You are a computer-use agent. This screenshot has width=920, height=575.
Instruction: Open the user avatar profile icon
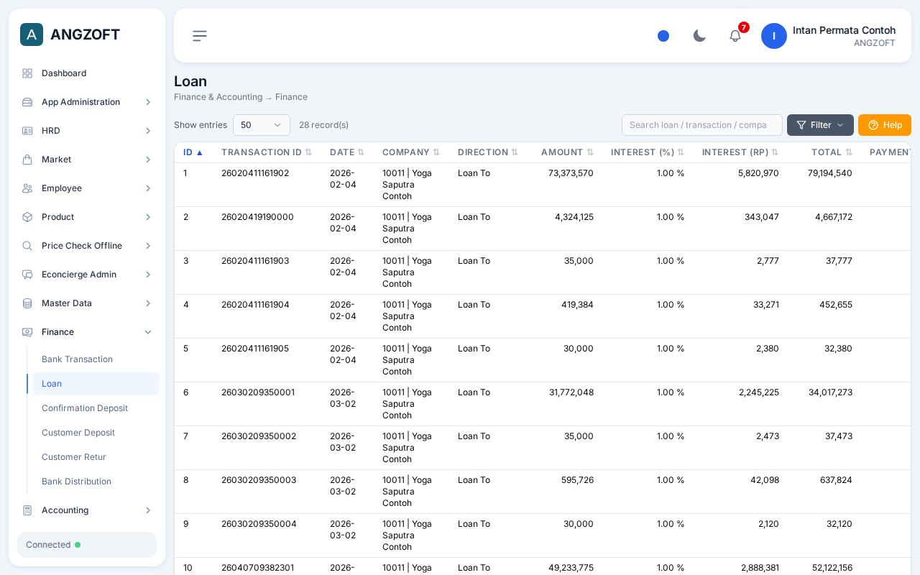774,36
